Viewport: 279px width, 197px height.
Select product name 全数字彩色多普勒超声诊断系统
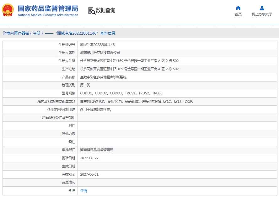click(103, 77)
